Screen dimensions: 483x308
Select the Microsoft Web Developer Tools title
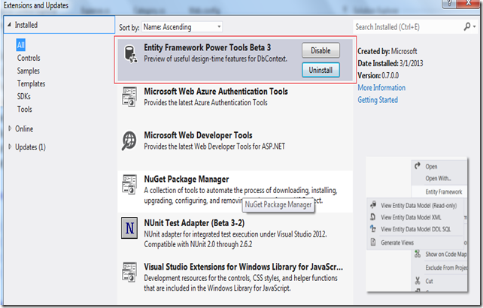(x=198, y=135)
